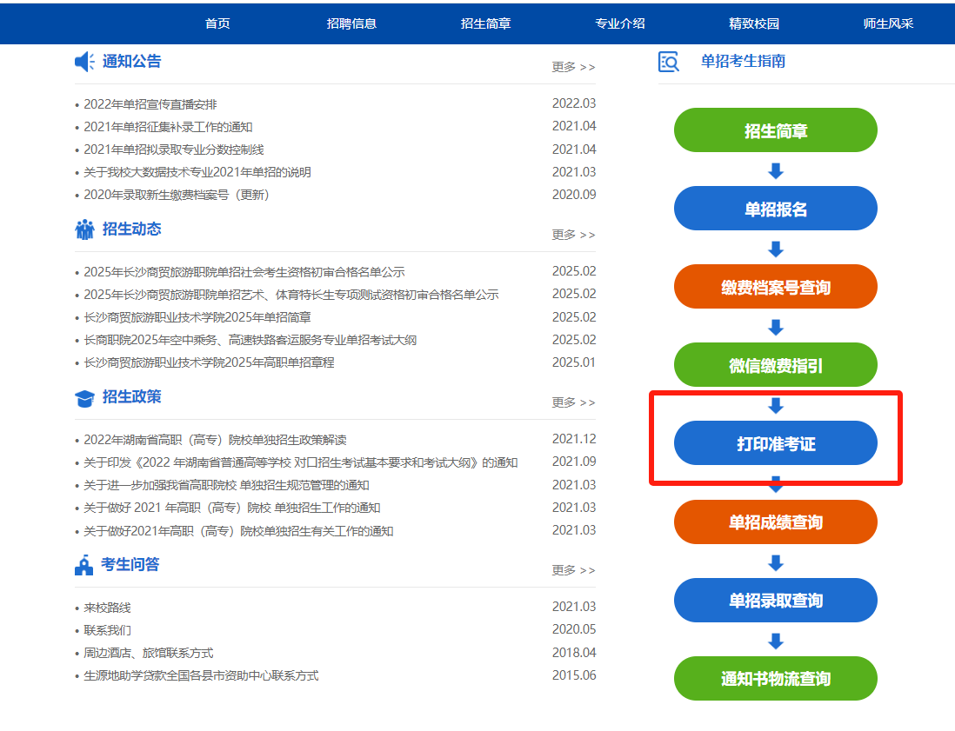Expand 更多 for 招生动态 section
The width and height of the screenshot is (955, 731).
pyautogui.click(x=573, y=235)
